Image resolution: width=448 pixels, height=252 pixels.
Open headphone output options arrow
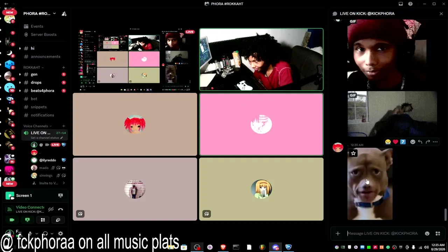(x=52, y=233)
